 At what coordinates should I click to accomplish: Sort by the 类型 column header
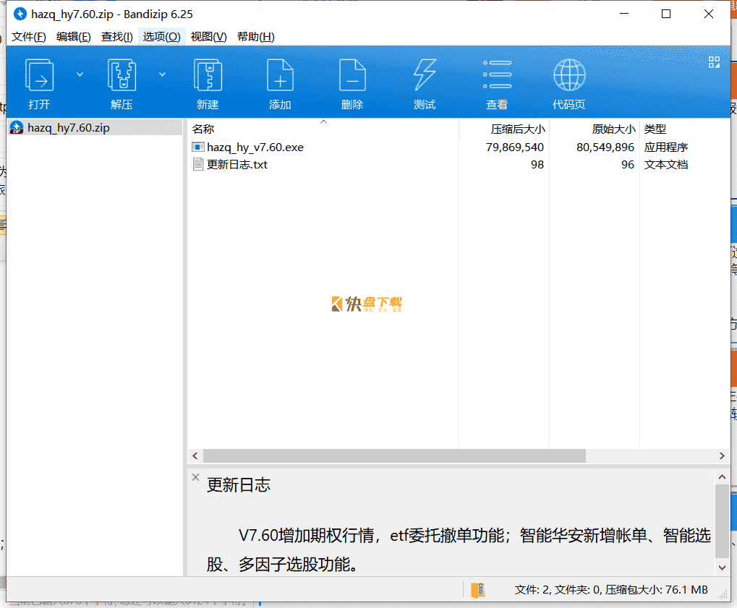[x=655, y=129]
